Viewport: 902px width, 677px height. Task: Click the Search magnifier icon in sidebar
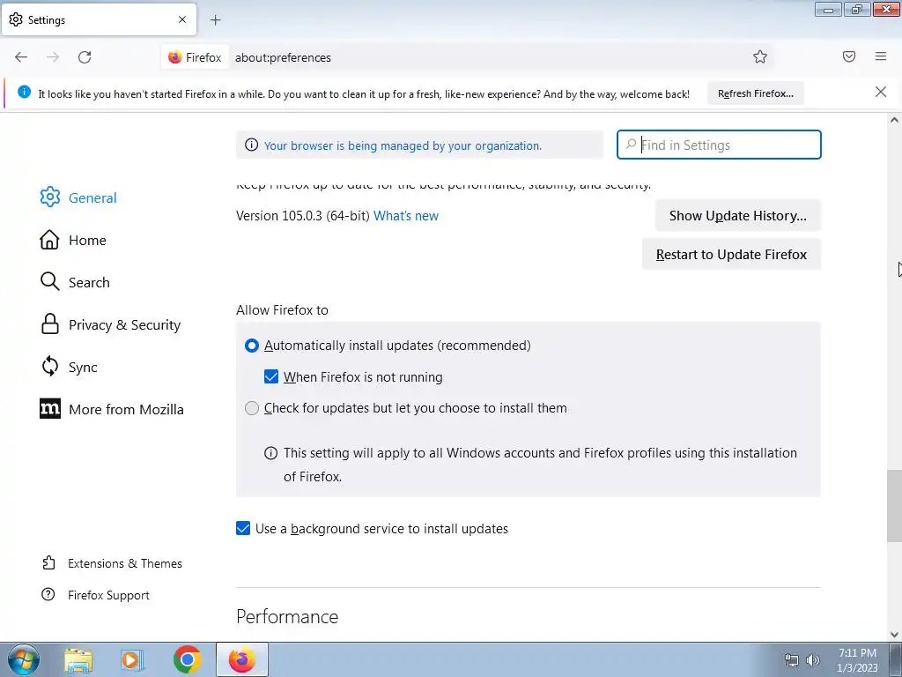tap(49, 282)
